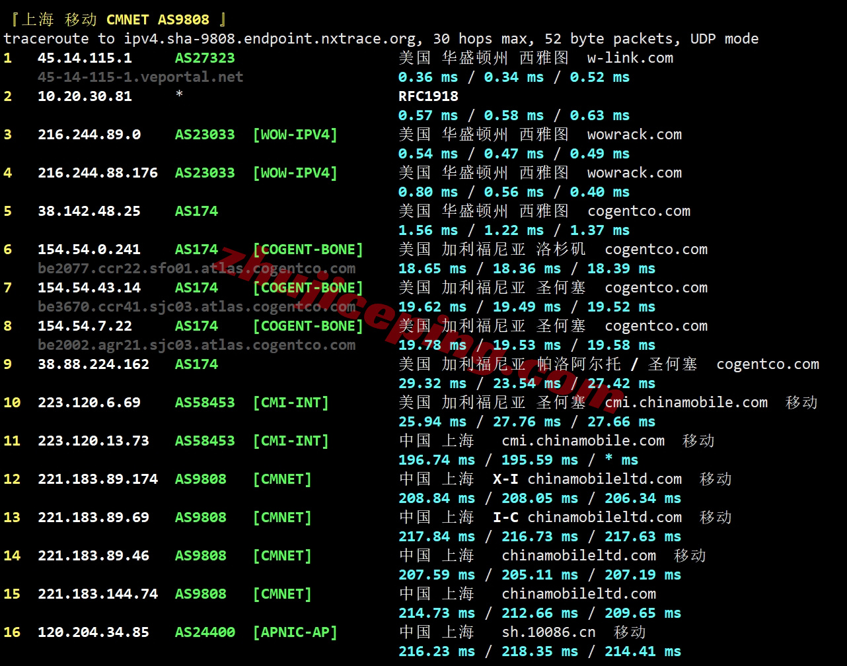This screenshot has width=847, height=666.
Task: Select the IP address 38.142.48.25
Action: coord(89,211)
